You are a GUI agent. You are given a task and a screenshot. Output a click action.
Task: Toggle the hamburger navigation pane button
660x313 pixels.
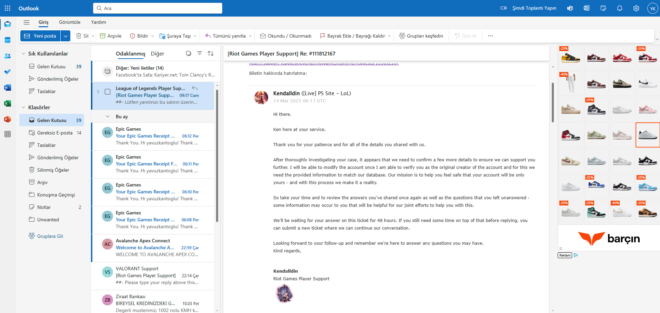(x=27, y=22)
